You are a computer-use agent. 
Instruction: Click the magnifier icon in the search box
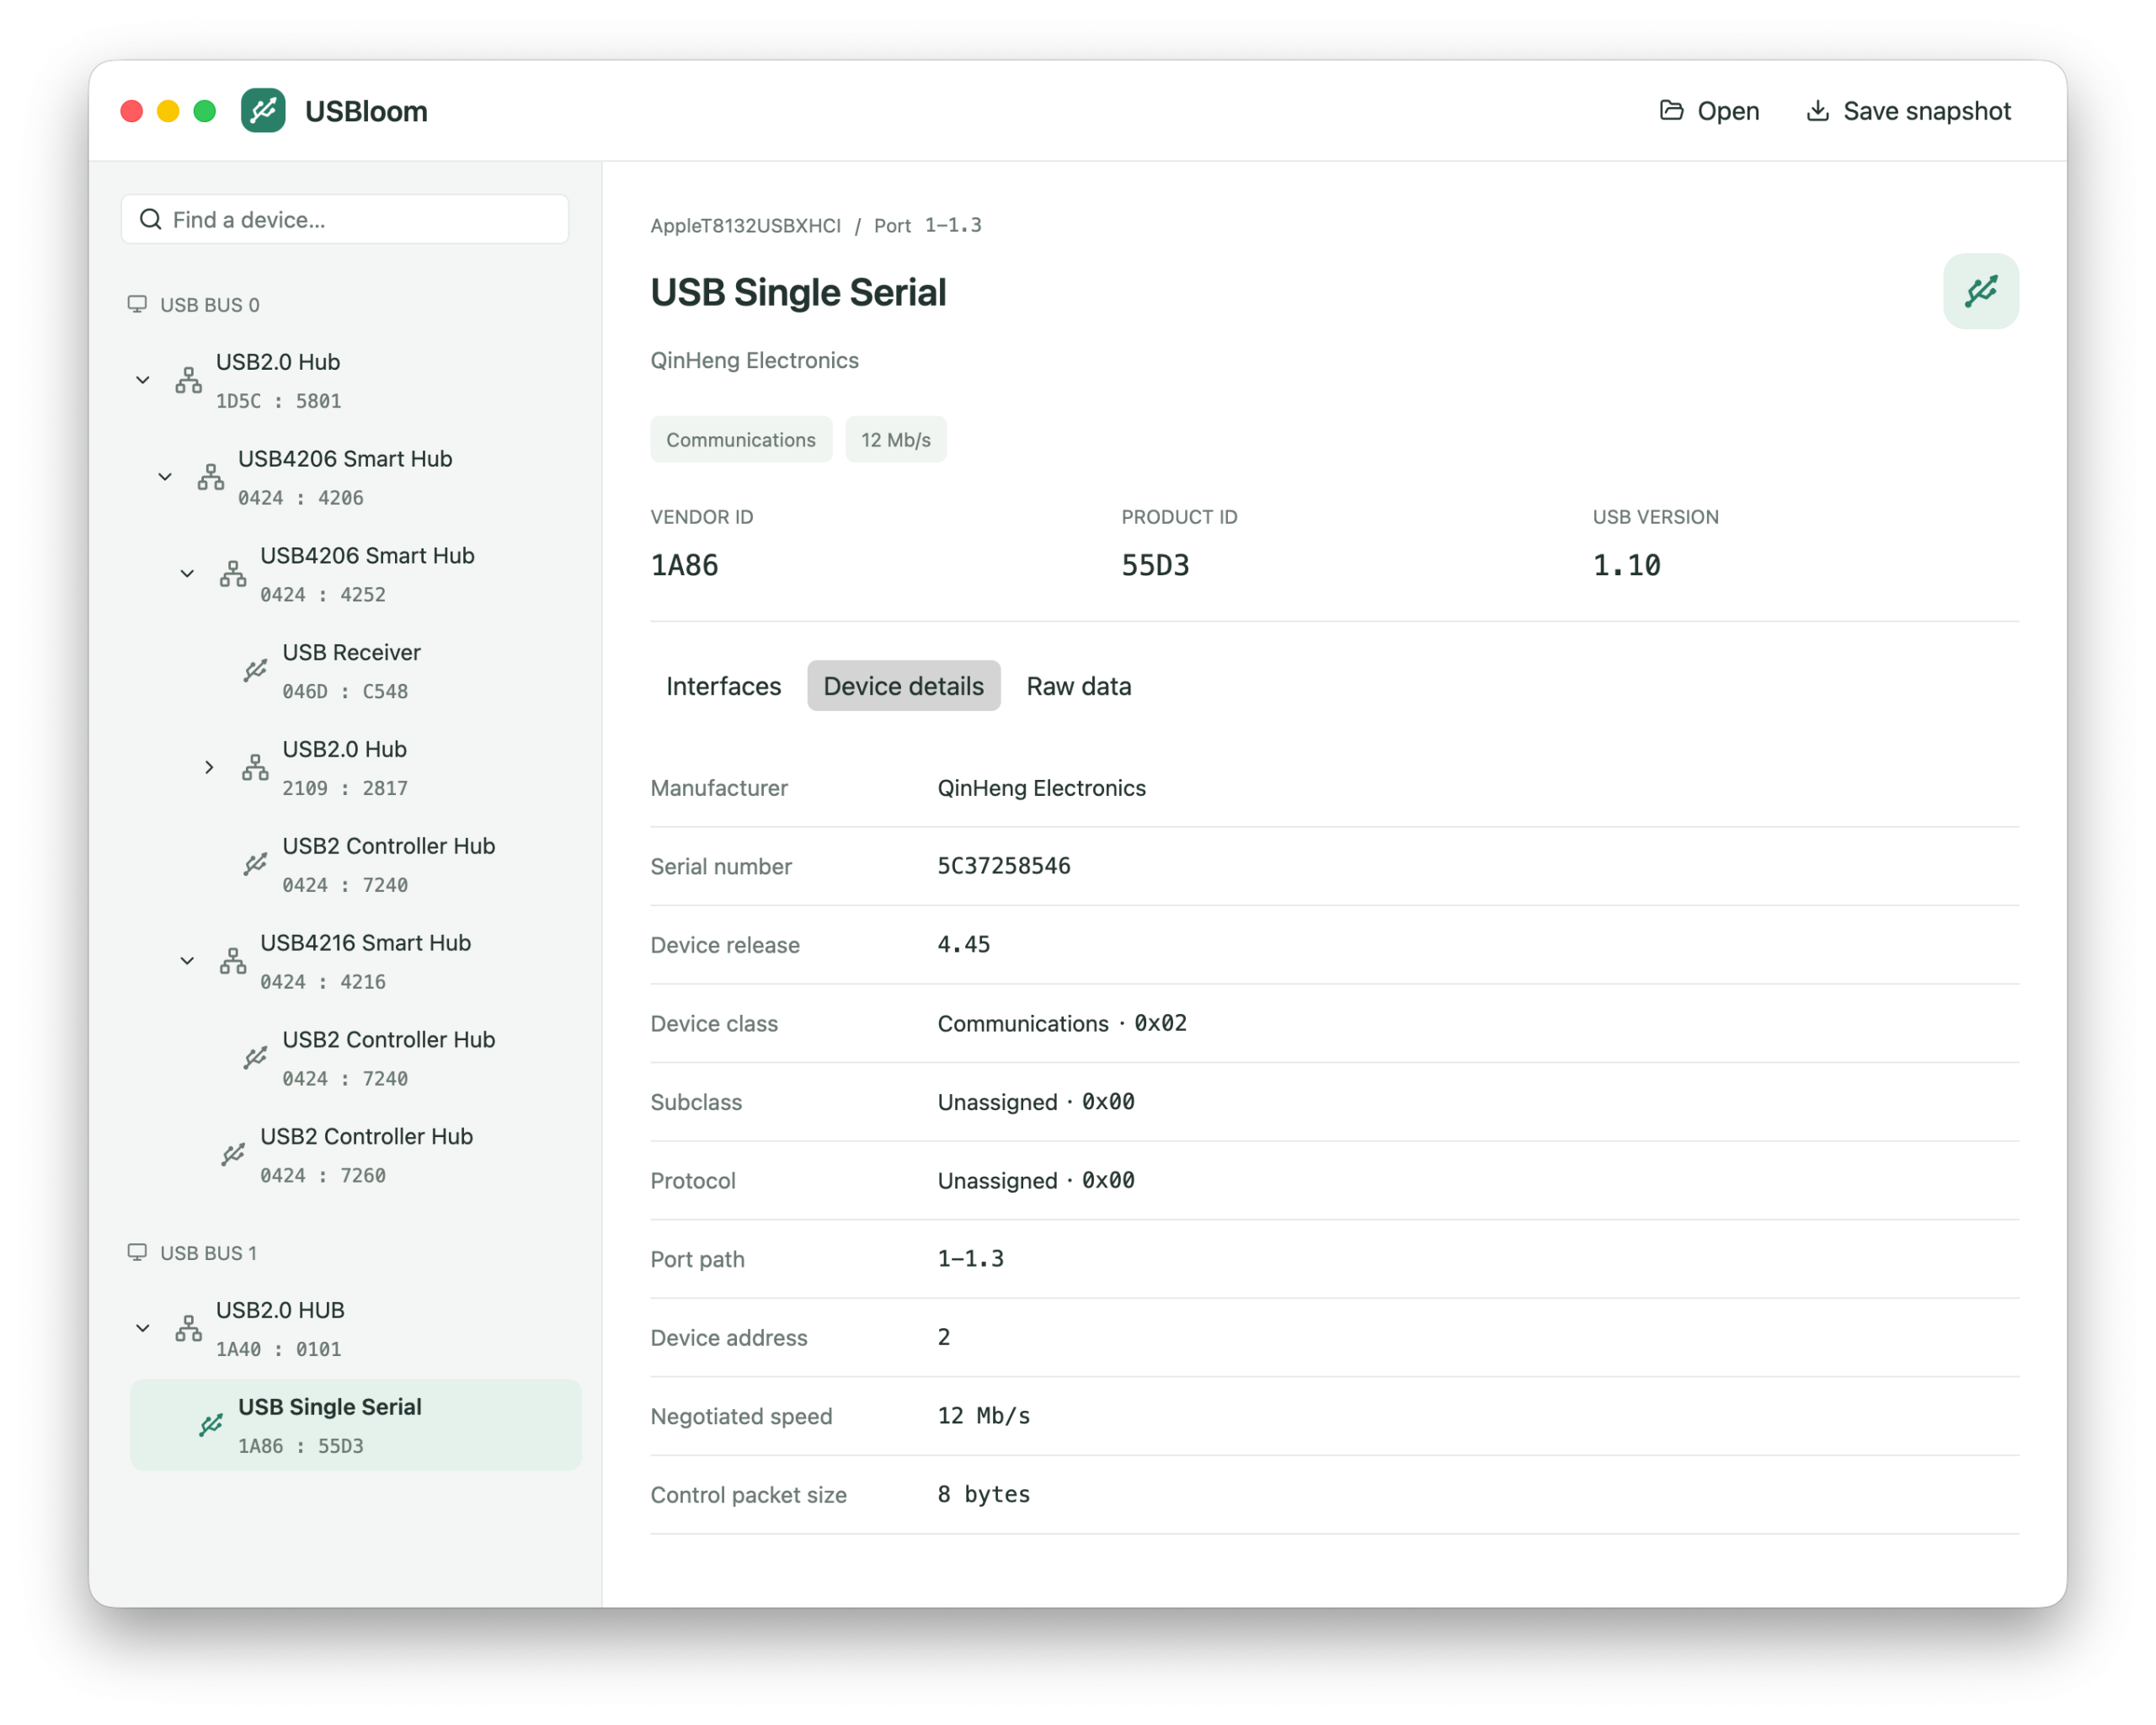150,219
